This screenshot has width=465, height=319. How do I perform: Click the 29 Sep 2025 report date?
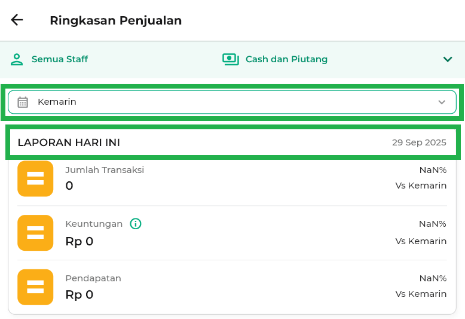[419, 142]
